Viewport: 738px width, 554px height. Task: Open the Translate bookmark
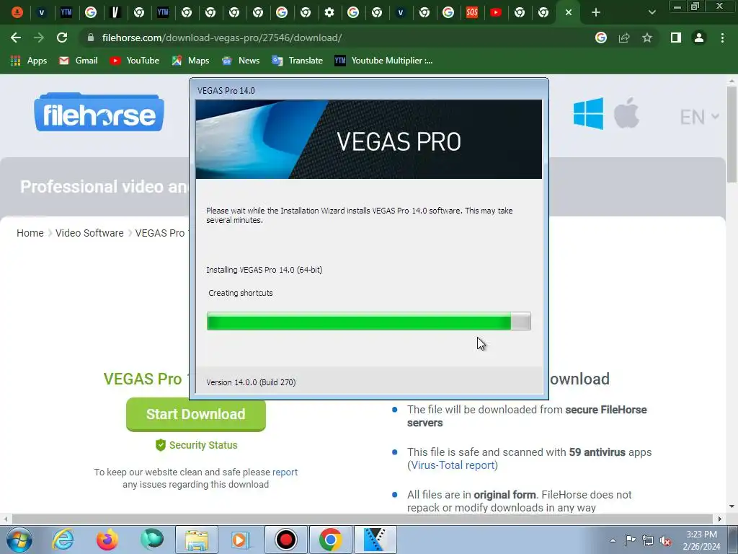[x=297, y=61]
